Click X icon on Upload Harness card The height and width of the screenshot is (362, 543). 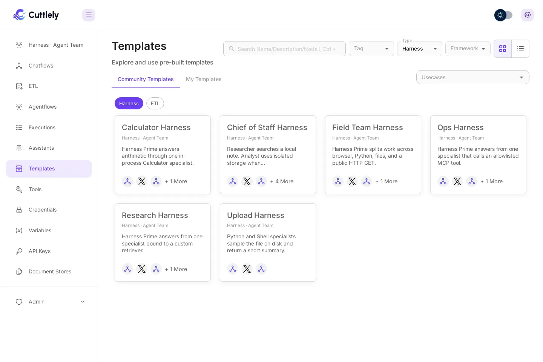click(247, 269)
